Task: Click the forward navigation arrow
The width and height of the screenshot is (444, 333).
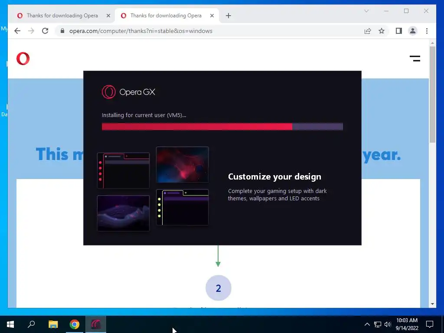Action: coord(31,31)
